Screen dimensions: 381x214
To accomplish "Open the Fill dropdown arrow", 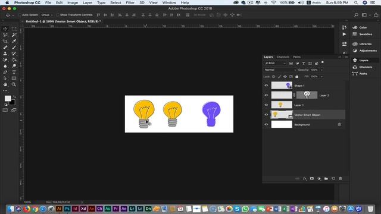I will tap(321, 77).
